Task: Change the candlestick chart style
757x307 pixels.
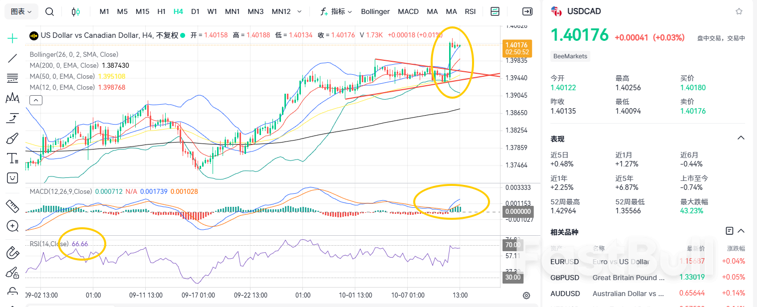Action: [x=75, y=11]
